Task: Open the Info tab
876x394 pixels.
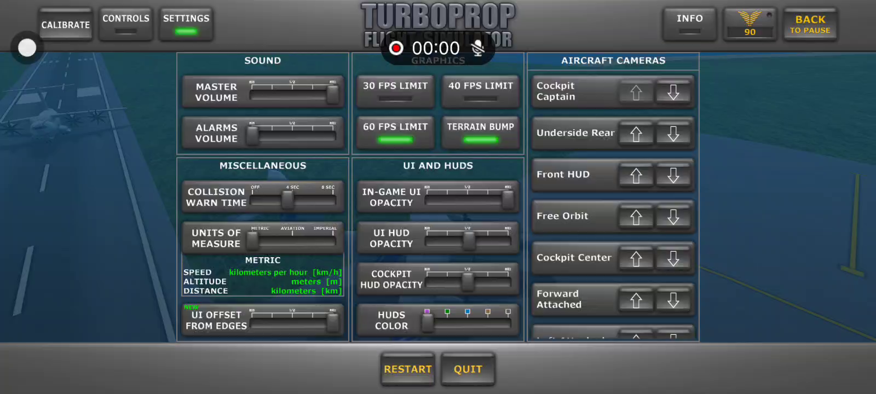Action: pos(689,24)
